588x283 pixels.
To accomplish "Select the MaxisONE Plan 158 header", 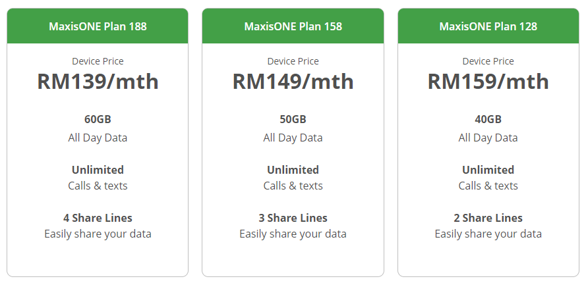I will [x=293, y=26].
